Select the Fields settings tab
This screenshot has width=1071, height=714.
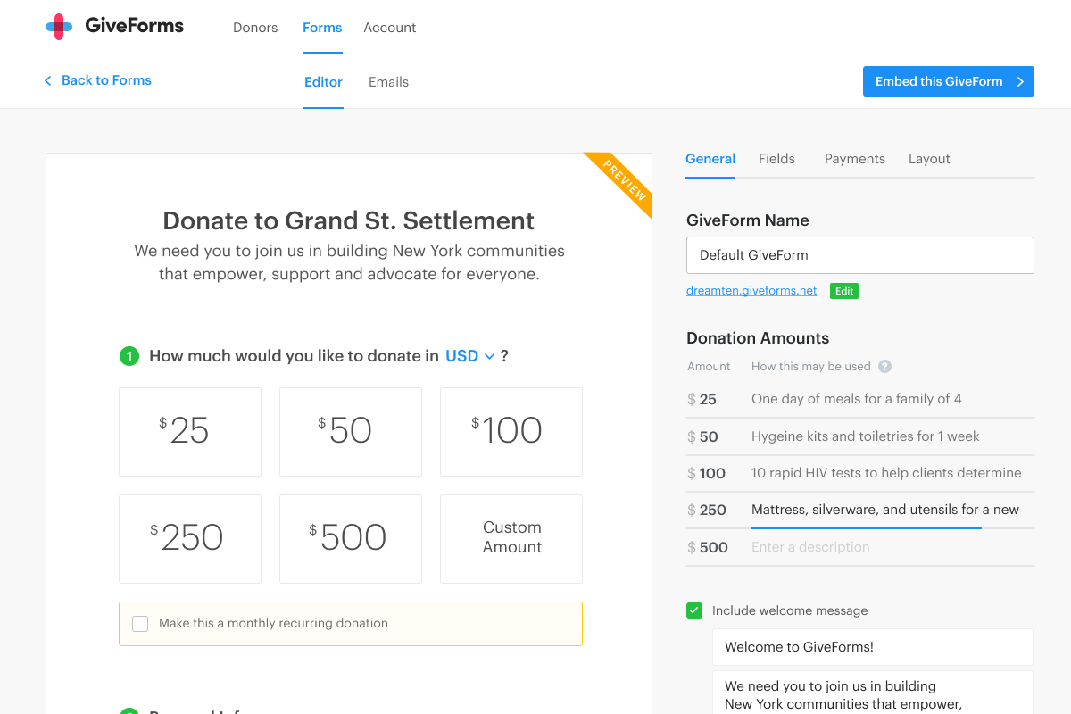776,159
